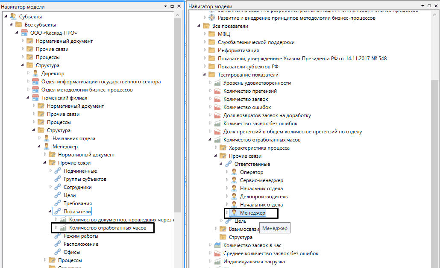
Task: Collapse the ООО «Каскад-ПРО» node
Action: tap(17, 33)
